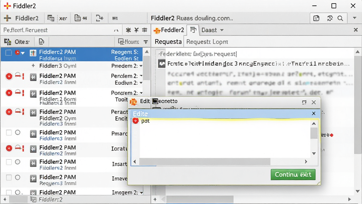This screenshot has width=362, height=204.
Task: Click the asterisk icon beside the request filter
Action: point(128,30)
